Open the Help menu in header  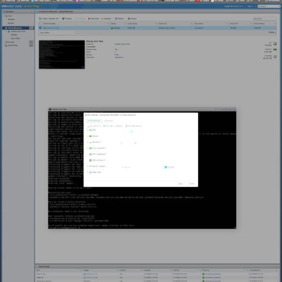click(250, 6)
